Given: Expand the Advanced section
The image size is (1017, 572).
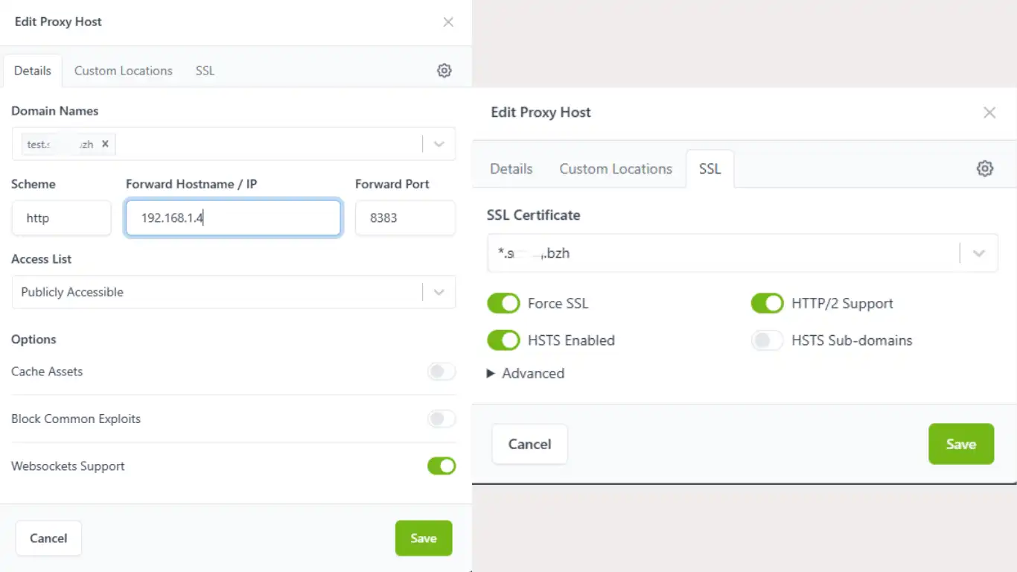Looking at the screenshot, I should (x=526, y=373).
